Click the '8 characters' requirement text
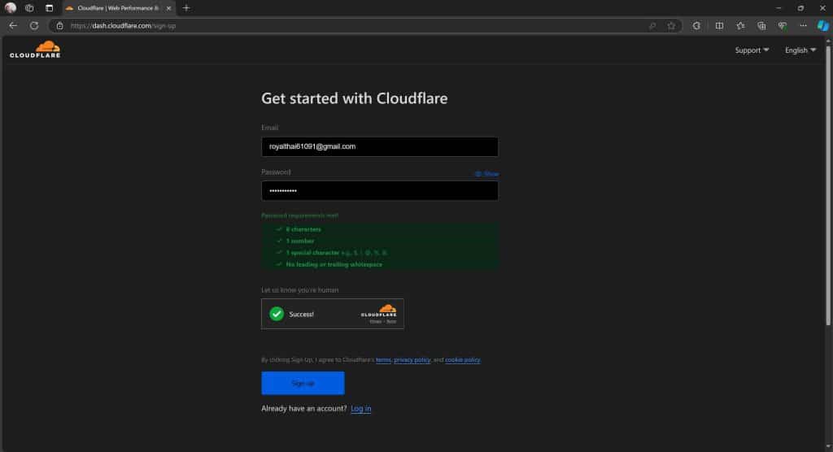The image size is (833, 452). point(303,229)
